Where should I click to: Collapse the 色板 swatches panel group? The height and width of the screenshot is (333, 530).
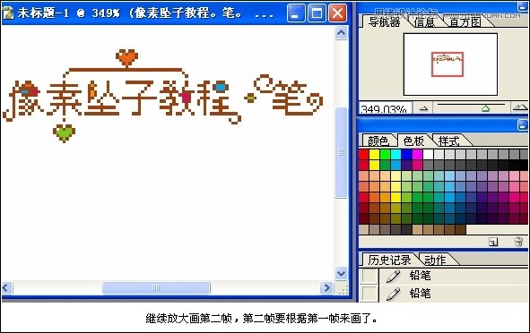point(523,125)
